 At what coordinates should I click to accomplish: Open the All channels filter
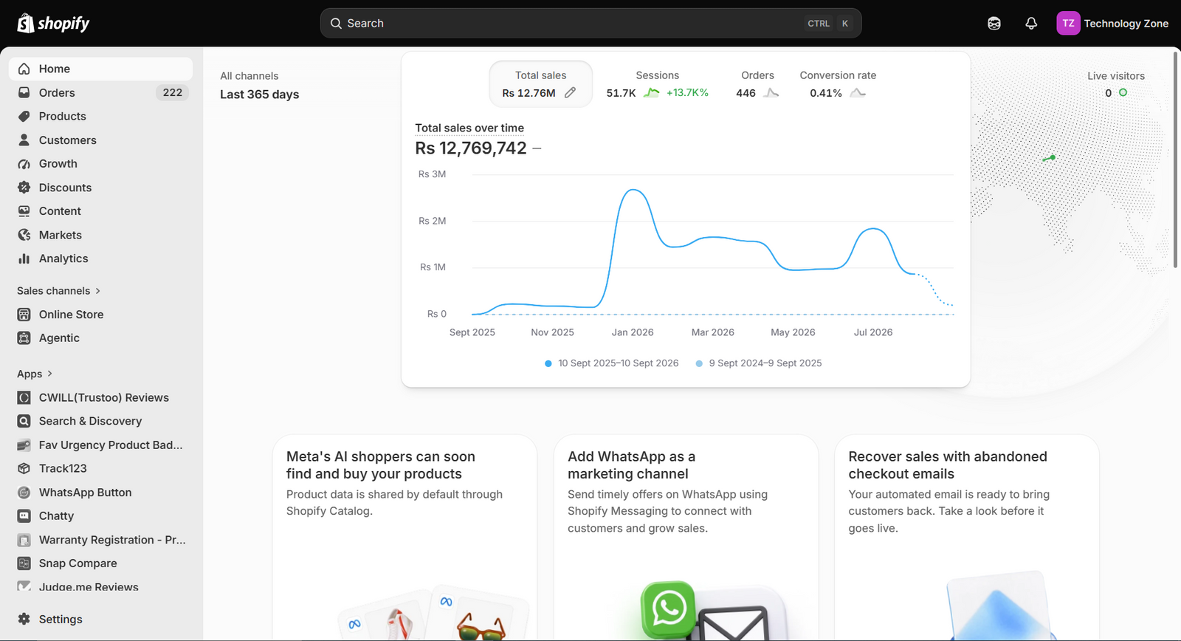coord(249,76)
